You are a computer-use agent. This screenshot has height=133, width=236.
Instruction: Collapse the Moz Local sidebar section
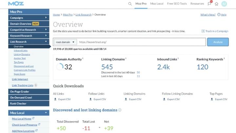click(46, 113)
